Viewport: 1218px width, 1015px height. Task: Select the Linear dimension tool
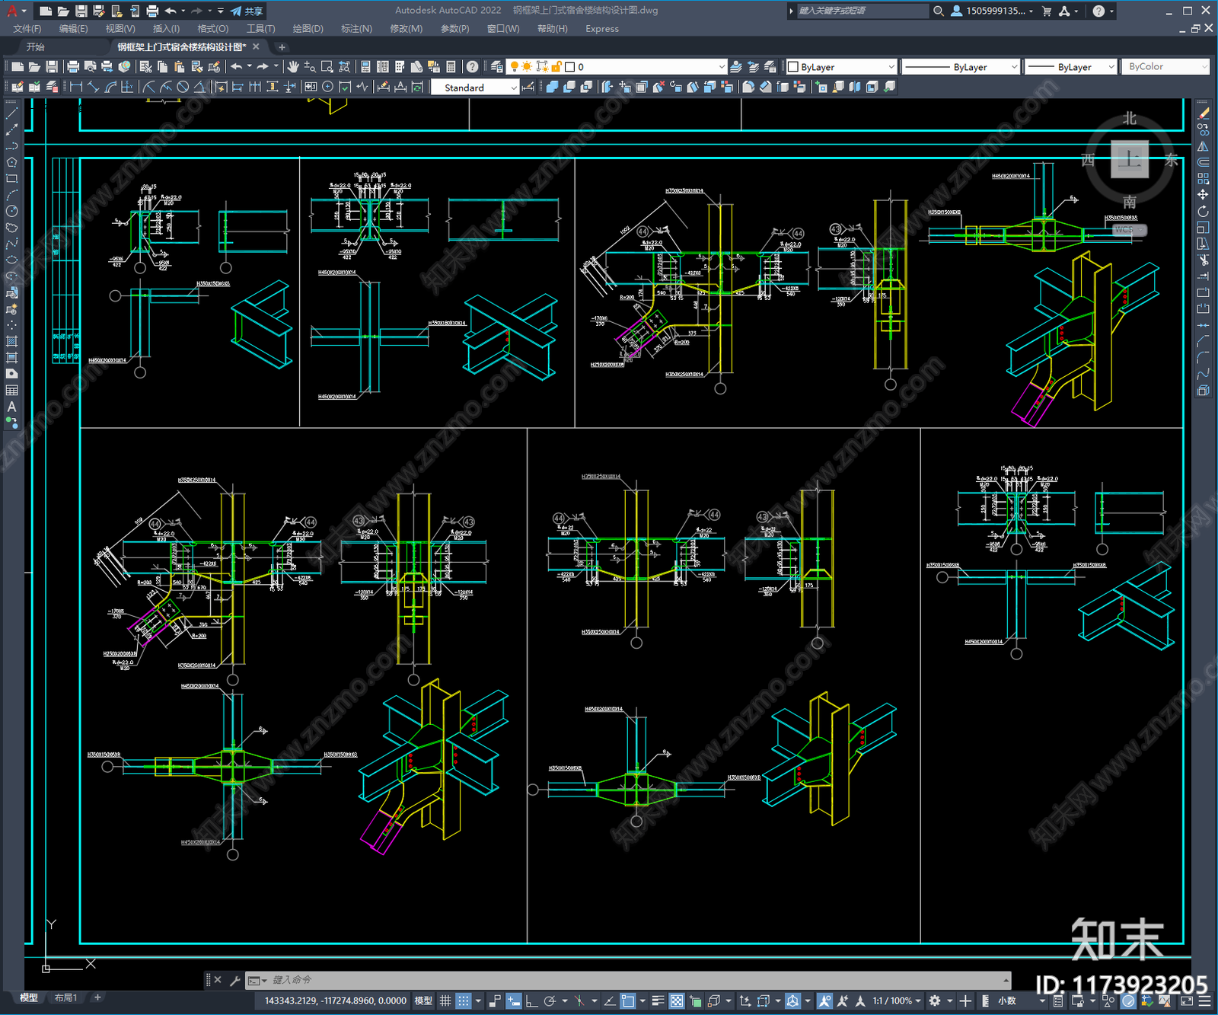pyautogui.click(x=76, y=87)
